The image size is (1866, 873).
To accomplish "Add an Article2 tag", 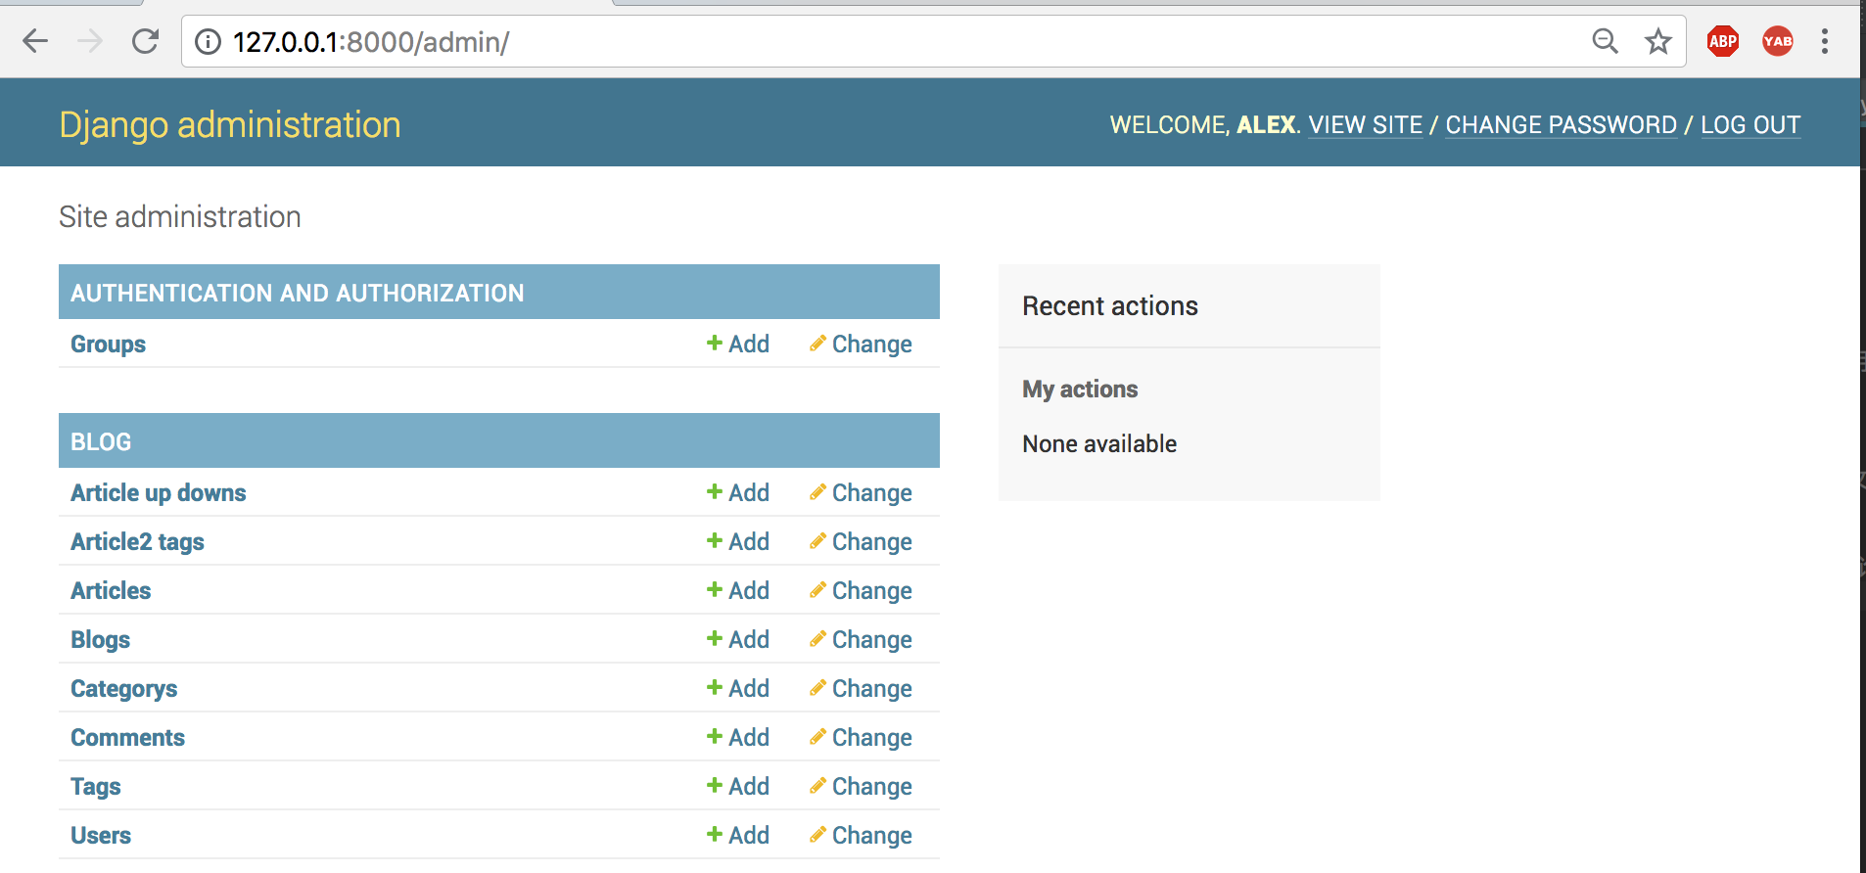I will point(738,542).
